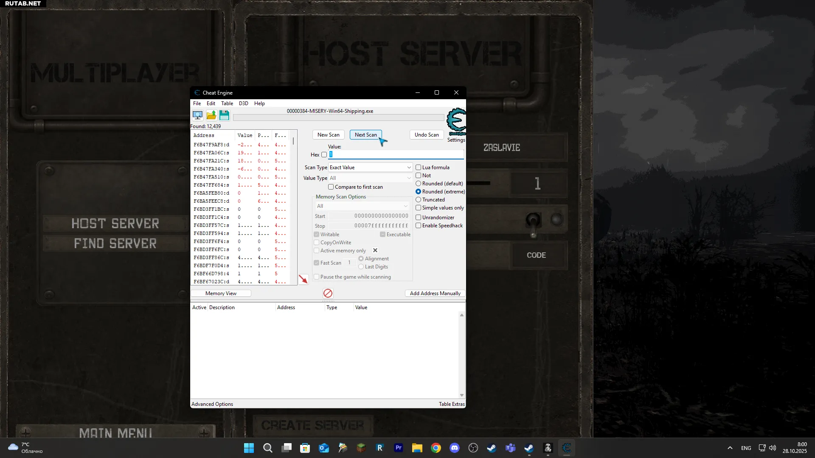Open Google Chrome from the taskbar
Image resolution: width=815 pixels, height=458 pixels.
click(436, 448)
